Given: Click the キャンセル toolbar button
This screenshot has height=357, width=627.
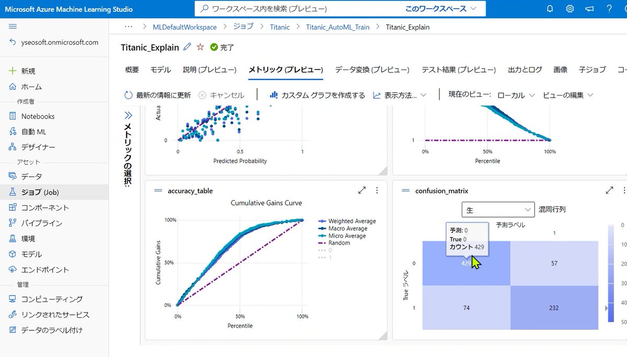Looking at the screenshot, I should [222, 95].
